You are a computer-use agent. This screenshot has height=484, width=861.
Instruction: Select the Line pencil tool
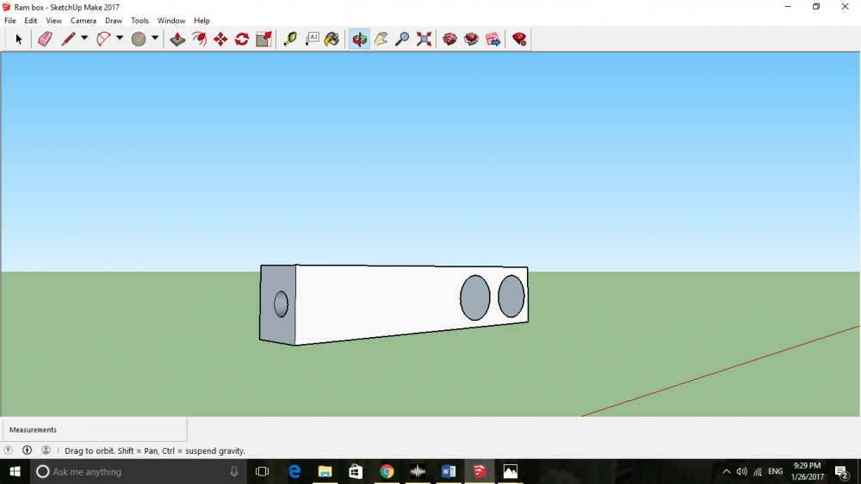pos(67,39)
